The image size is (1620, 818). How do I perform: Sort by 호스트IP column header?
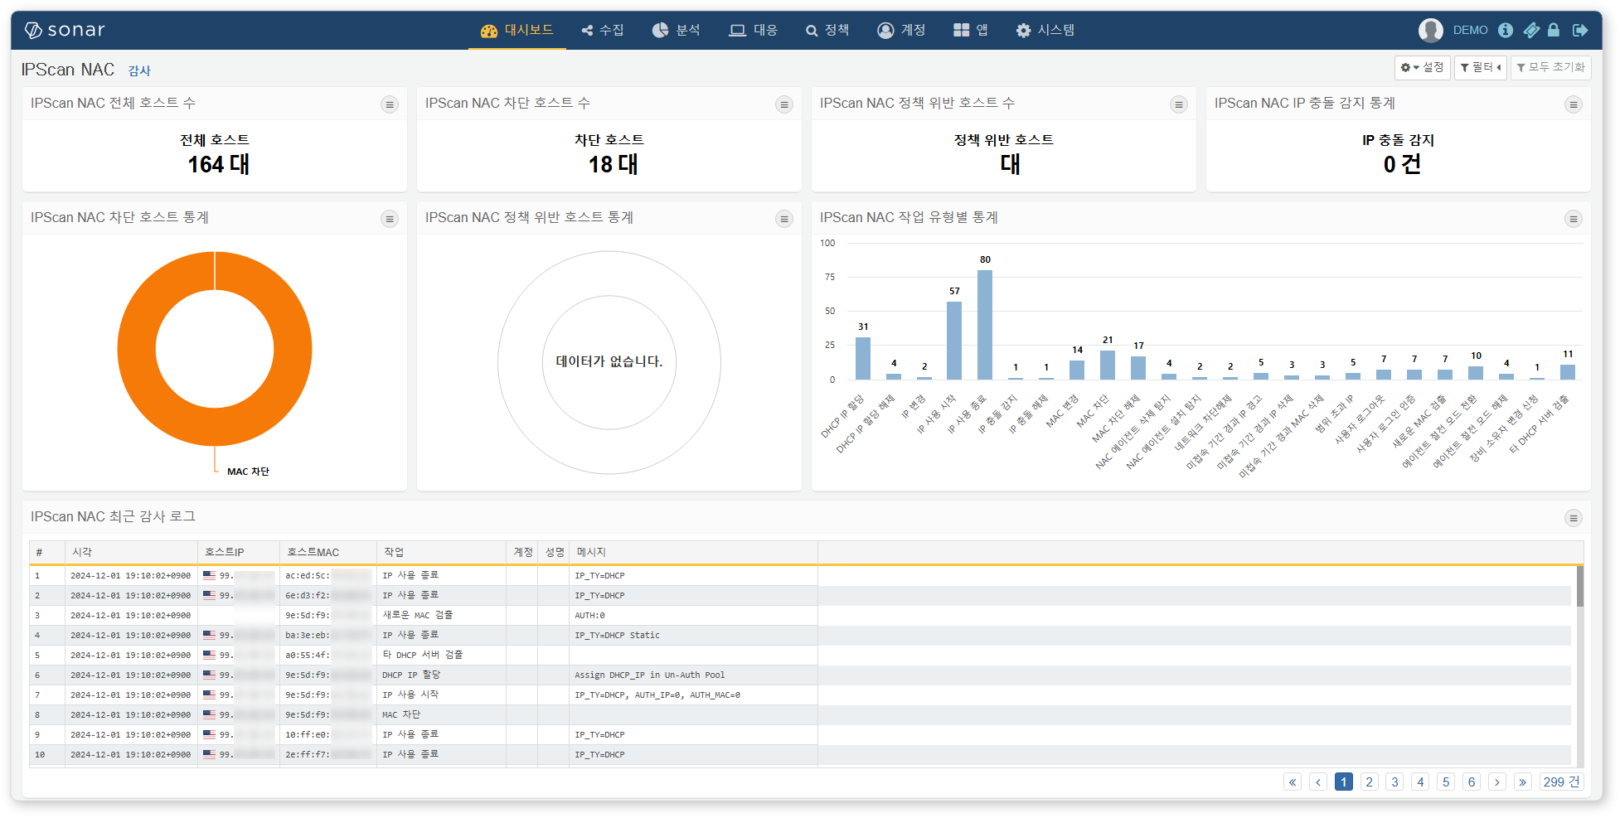tap(239, 552)
